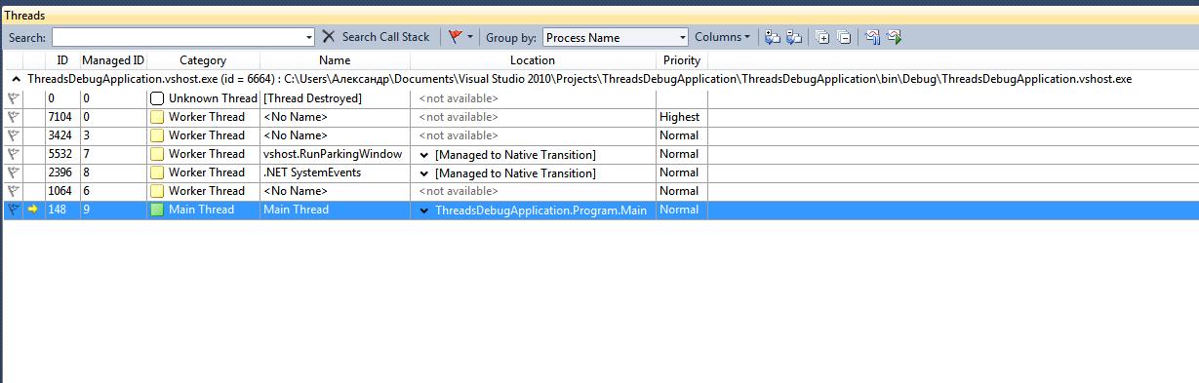Select thread ID 3424 cell
The image size is (1199, 383).
coord(62,135)
